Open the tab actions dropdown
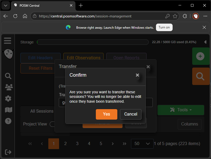The height and width of the screenshot is (159, 211). [6, 6]
